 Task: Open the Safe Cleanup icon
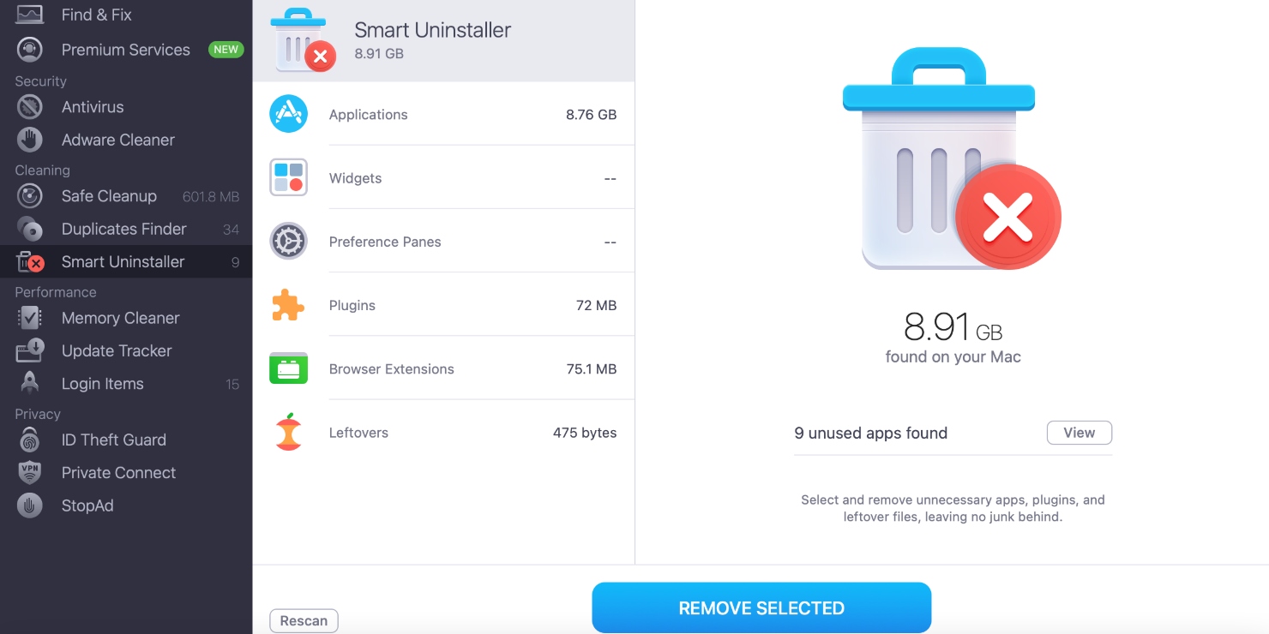click(30, 196)
